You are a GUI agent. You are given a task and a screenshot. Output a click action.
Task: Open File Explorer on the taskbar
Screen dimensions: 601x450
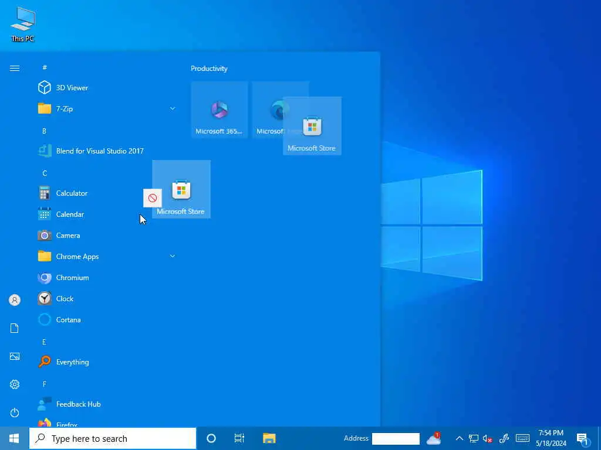(269, 438)
